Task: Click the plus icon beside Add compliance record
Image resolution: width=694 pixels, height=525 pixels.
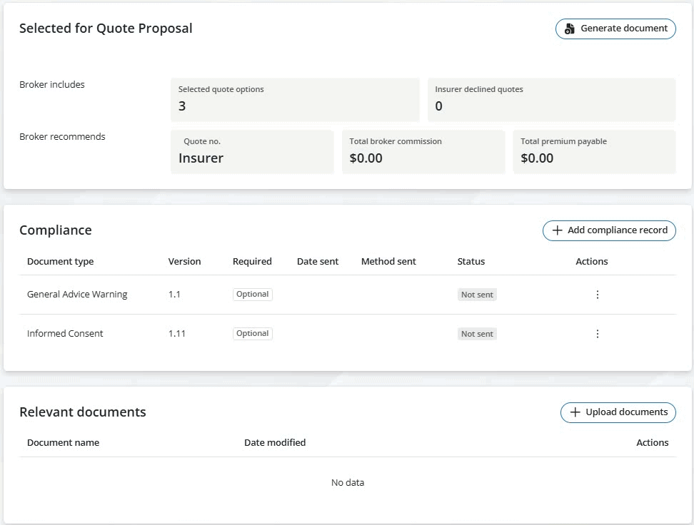Action: click(558, 230)
